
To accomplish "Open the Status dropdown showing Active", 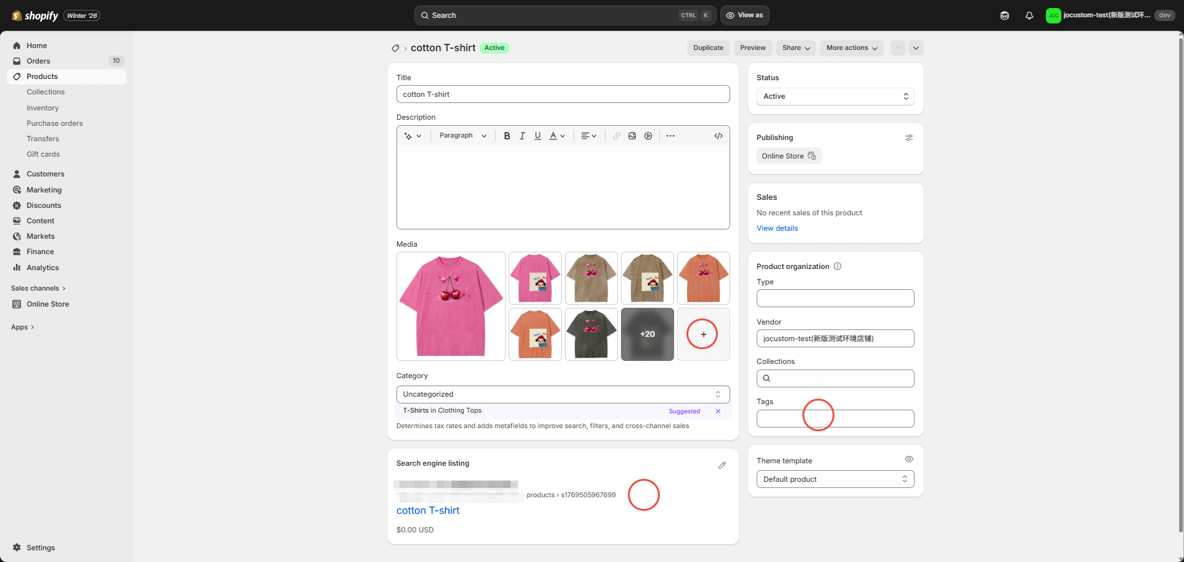I will 835,96.
